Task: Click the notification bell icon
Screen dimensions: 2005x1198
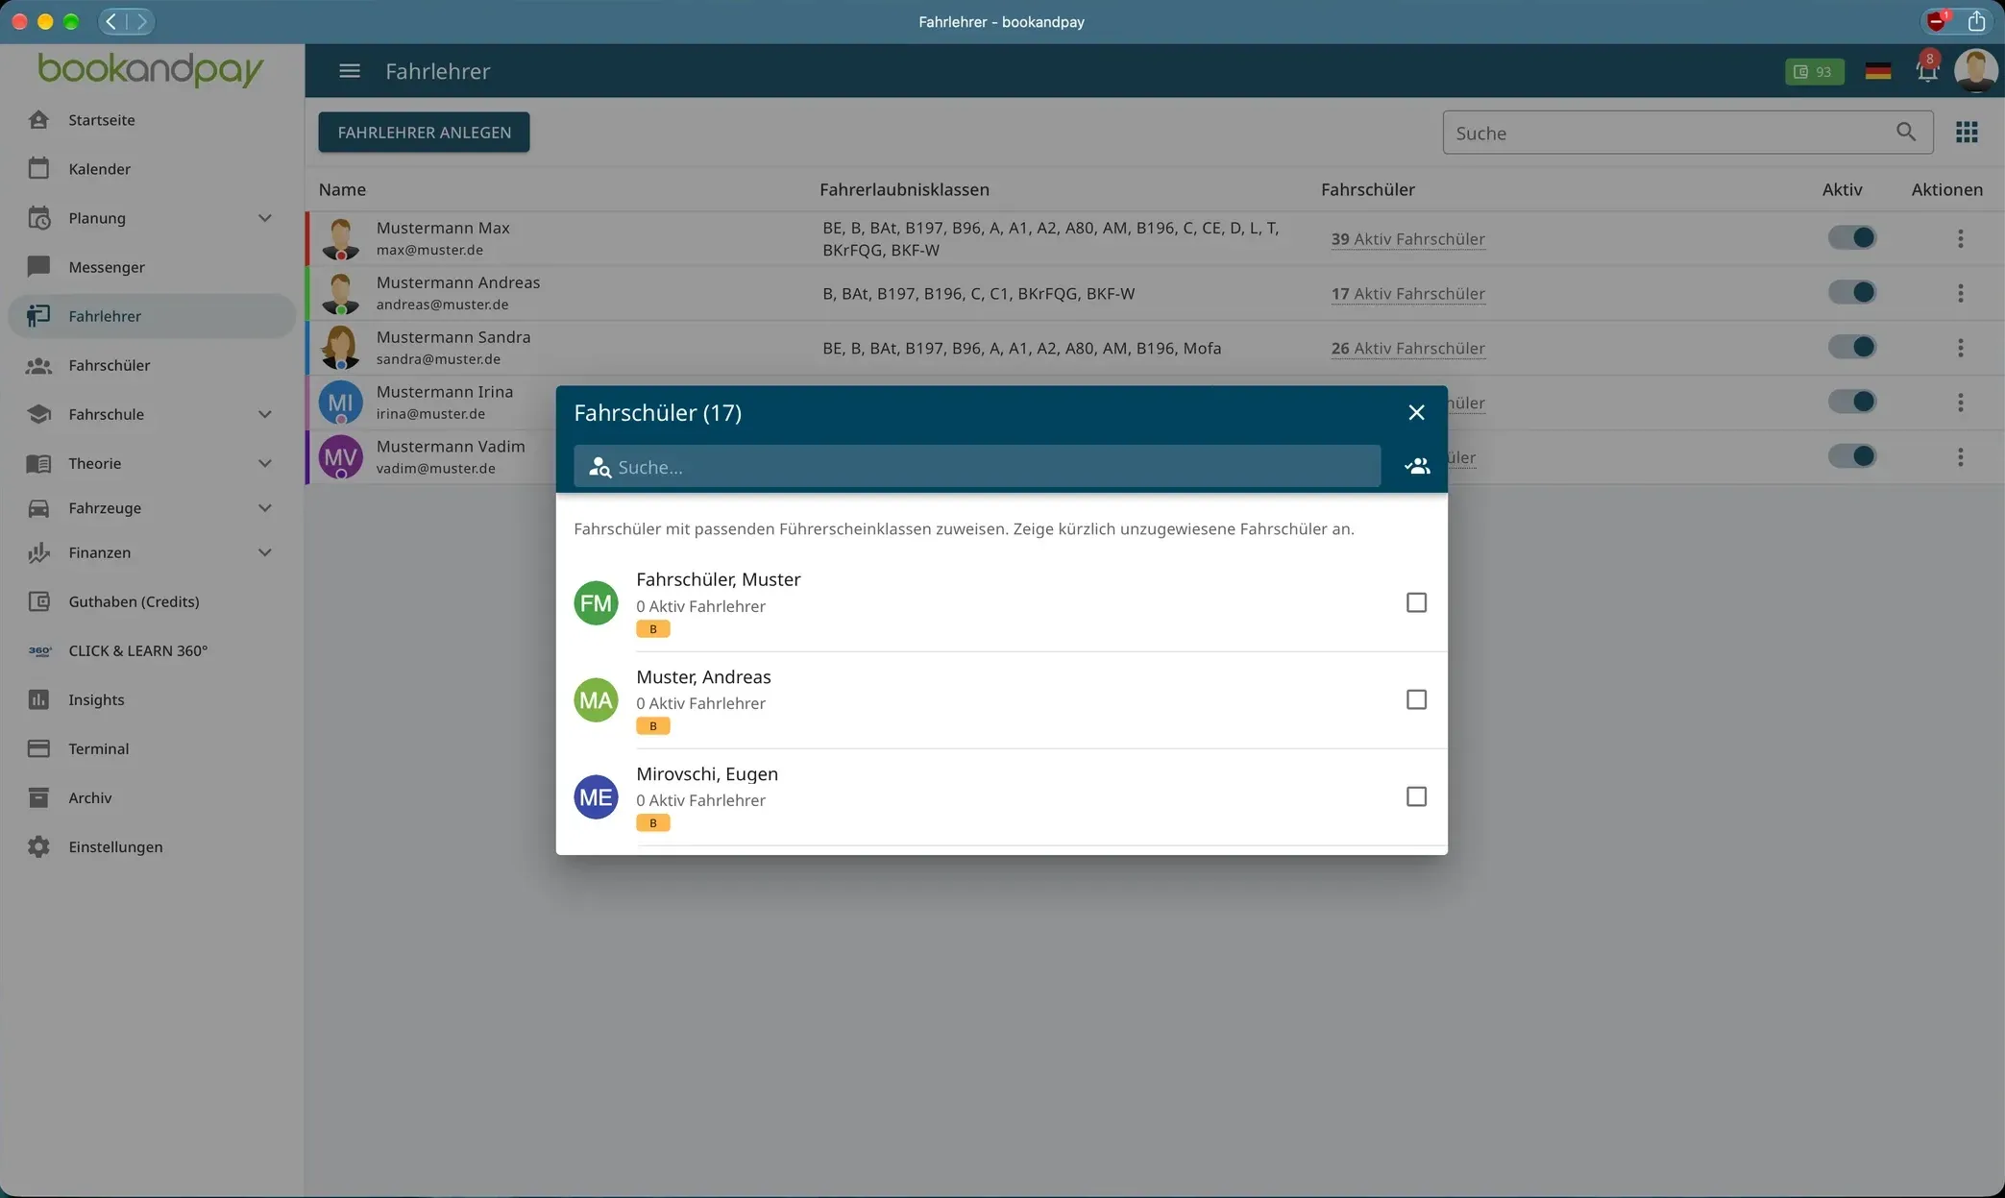Action: click(1926, 71)
